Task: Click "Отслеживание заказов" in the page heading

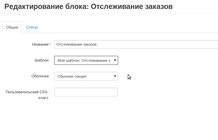Action: point(132,7)
